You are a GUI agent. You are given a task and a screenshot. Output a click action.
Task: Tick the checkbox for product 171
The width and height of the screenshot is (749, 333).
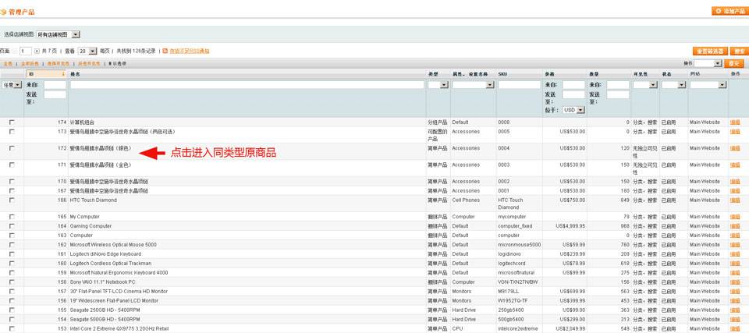(12, 165)
